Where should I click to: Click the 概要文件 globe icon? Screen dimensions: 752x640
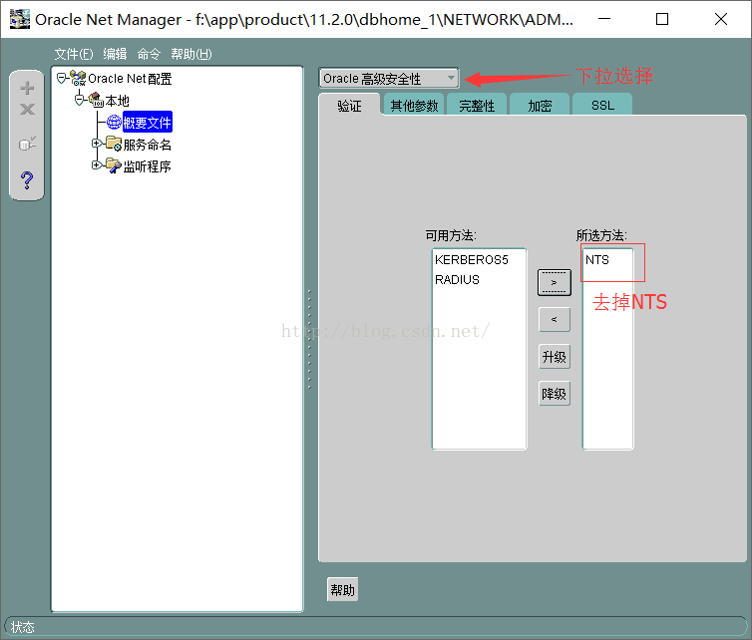coord(114,123)
